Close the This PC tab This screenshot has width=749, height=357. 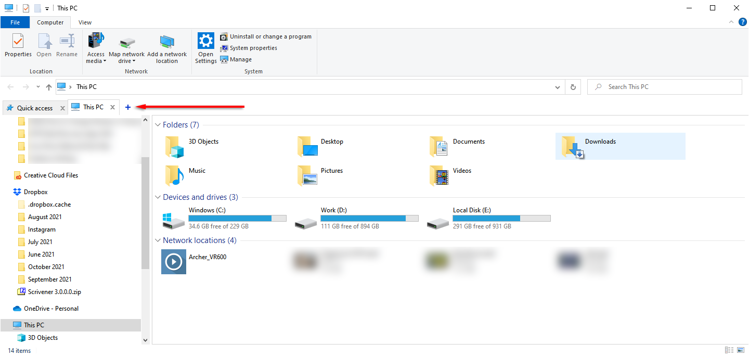point(112,107)
